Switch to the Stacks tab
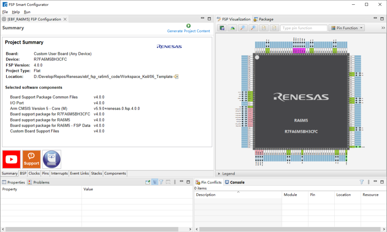 96,174
